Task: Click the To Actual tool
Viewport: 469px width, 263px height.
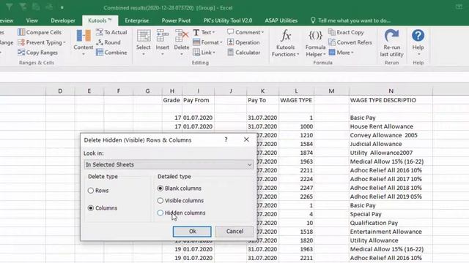Action: [111, 32]
